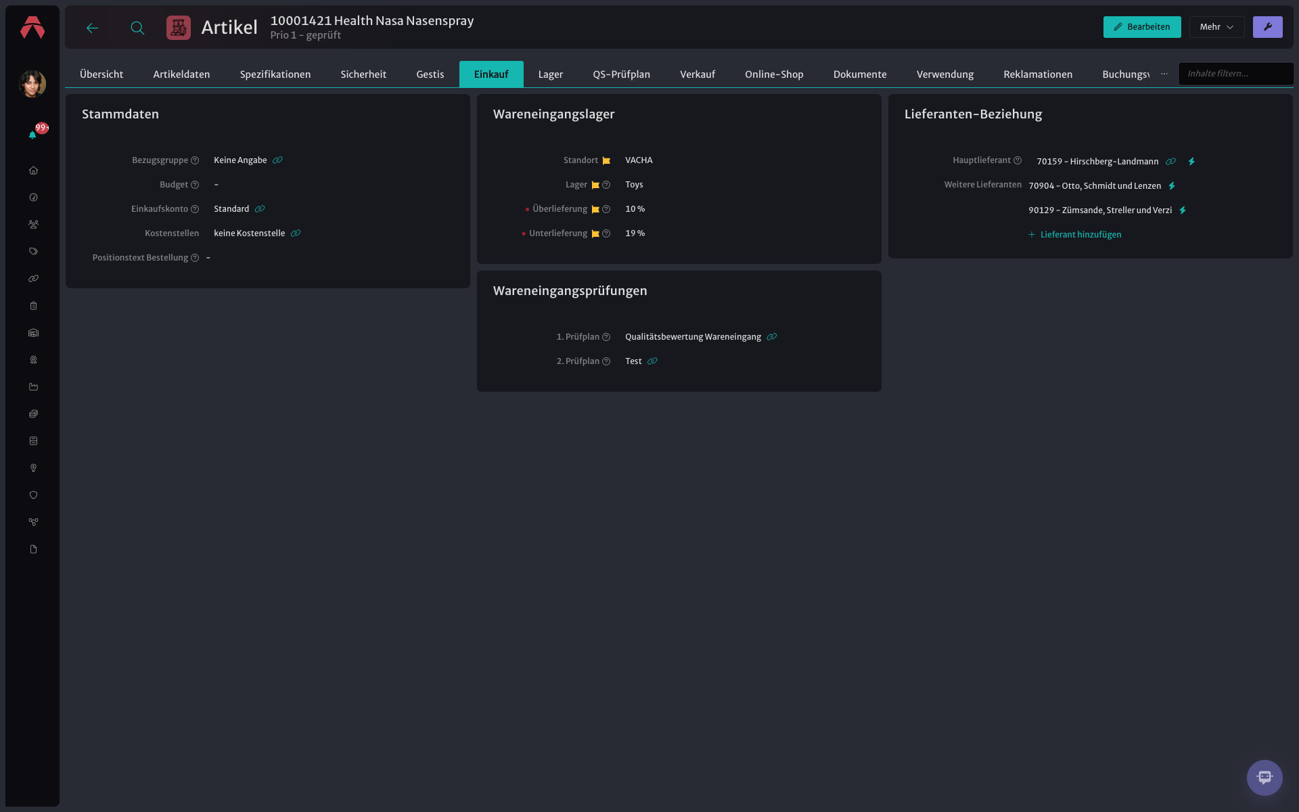The image size is (1299, 812).
Task: Click the wrench settings button
Action: (x=1267, y=27)
